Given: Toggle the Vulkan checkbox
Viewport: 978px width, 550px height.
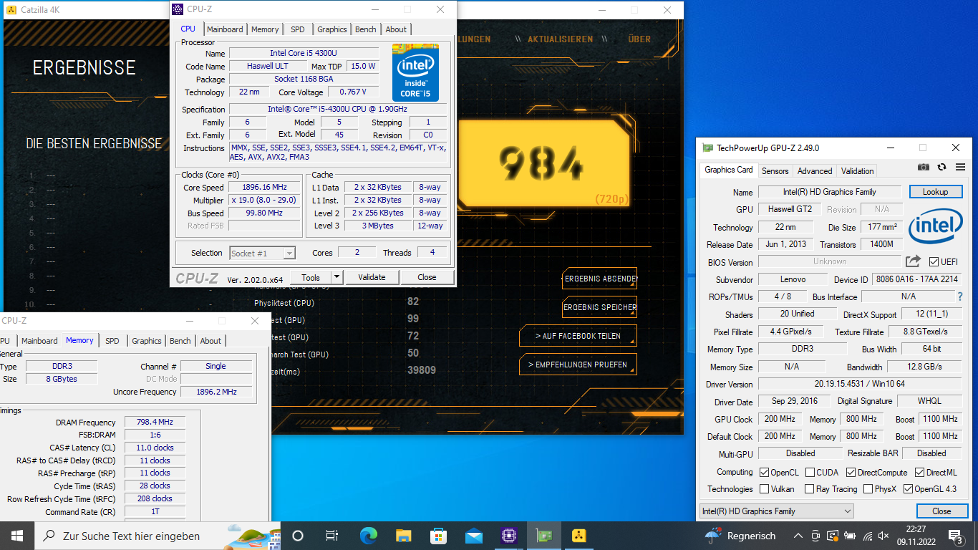Looking at the screenshot, I should point(765,489).
